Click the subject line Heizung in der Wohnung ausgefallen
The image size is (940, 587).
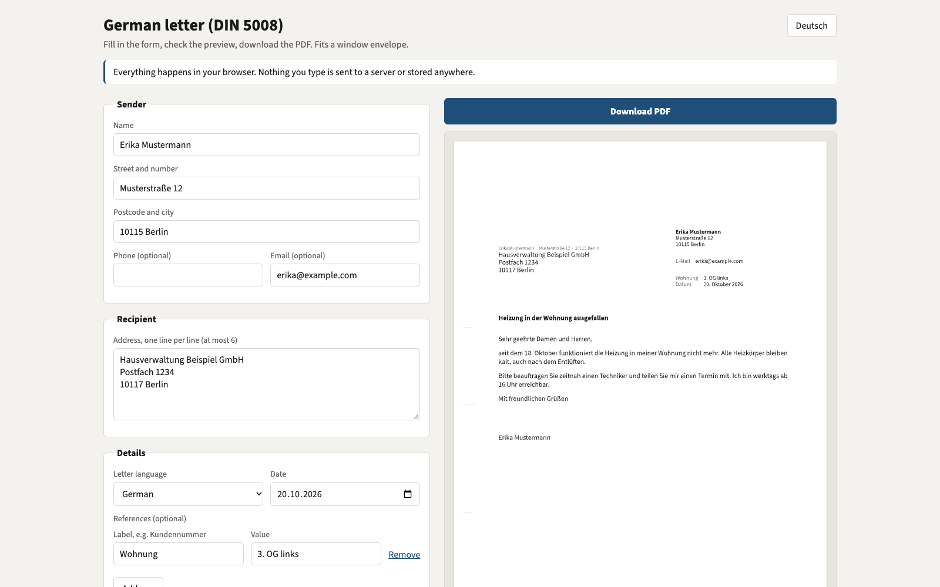553,318
